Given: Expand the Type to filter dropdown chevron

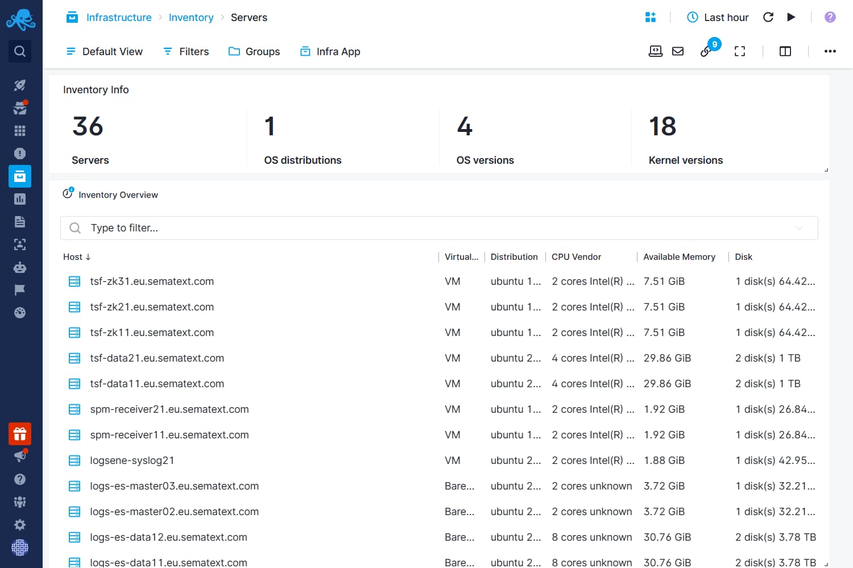Looking at the screenshot, I should [x=800, y=227].
